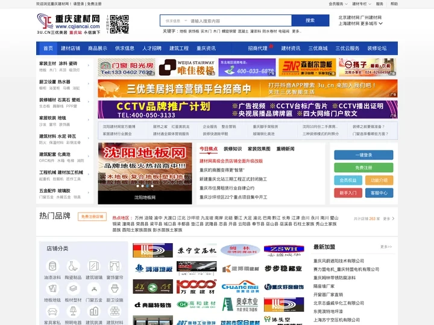The image size is (434, 325).
Task: Open the 唯佳楼梯 ad banner
Action: [x=187, y=67]
